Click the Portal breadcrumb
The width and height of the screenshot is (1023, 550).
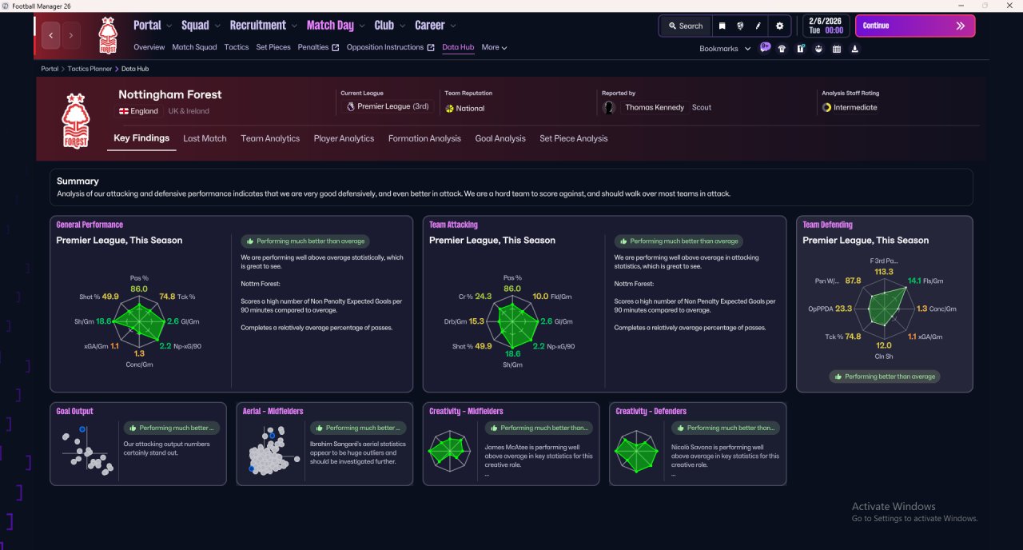tap(50, 69)
